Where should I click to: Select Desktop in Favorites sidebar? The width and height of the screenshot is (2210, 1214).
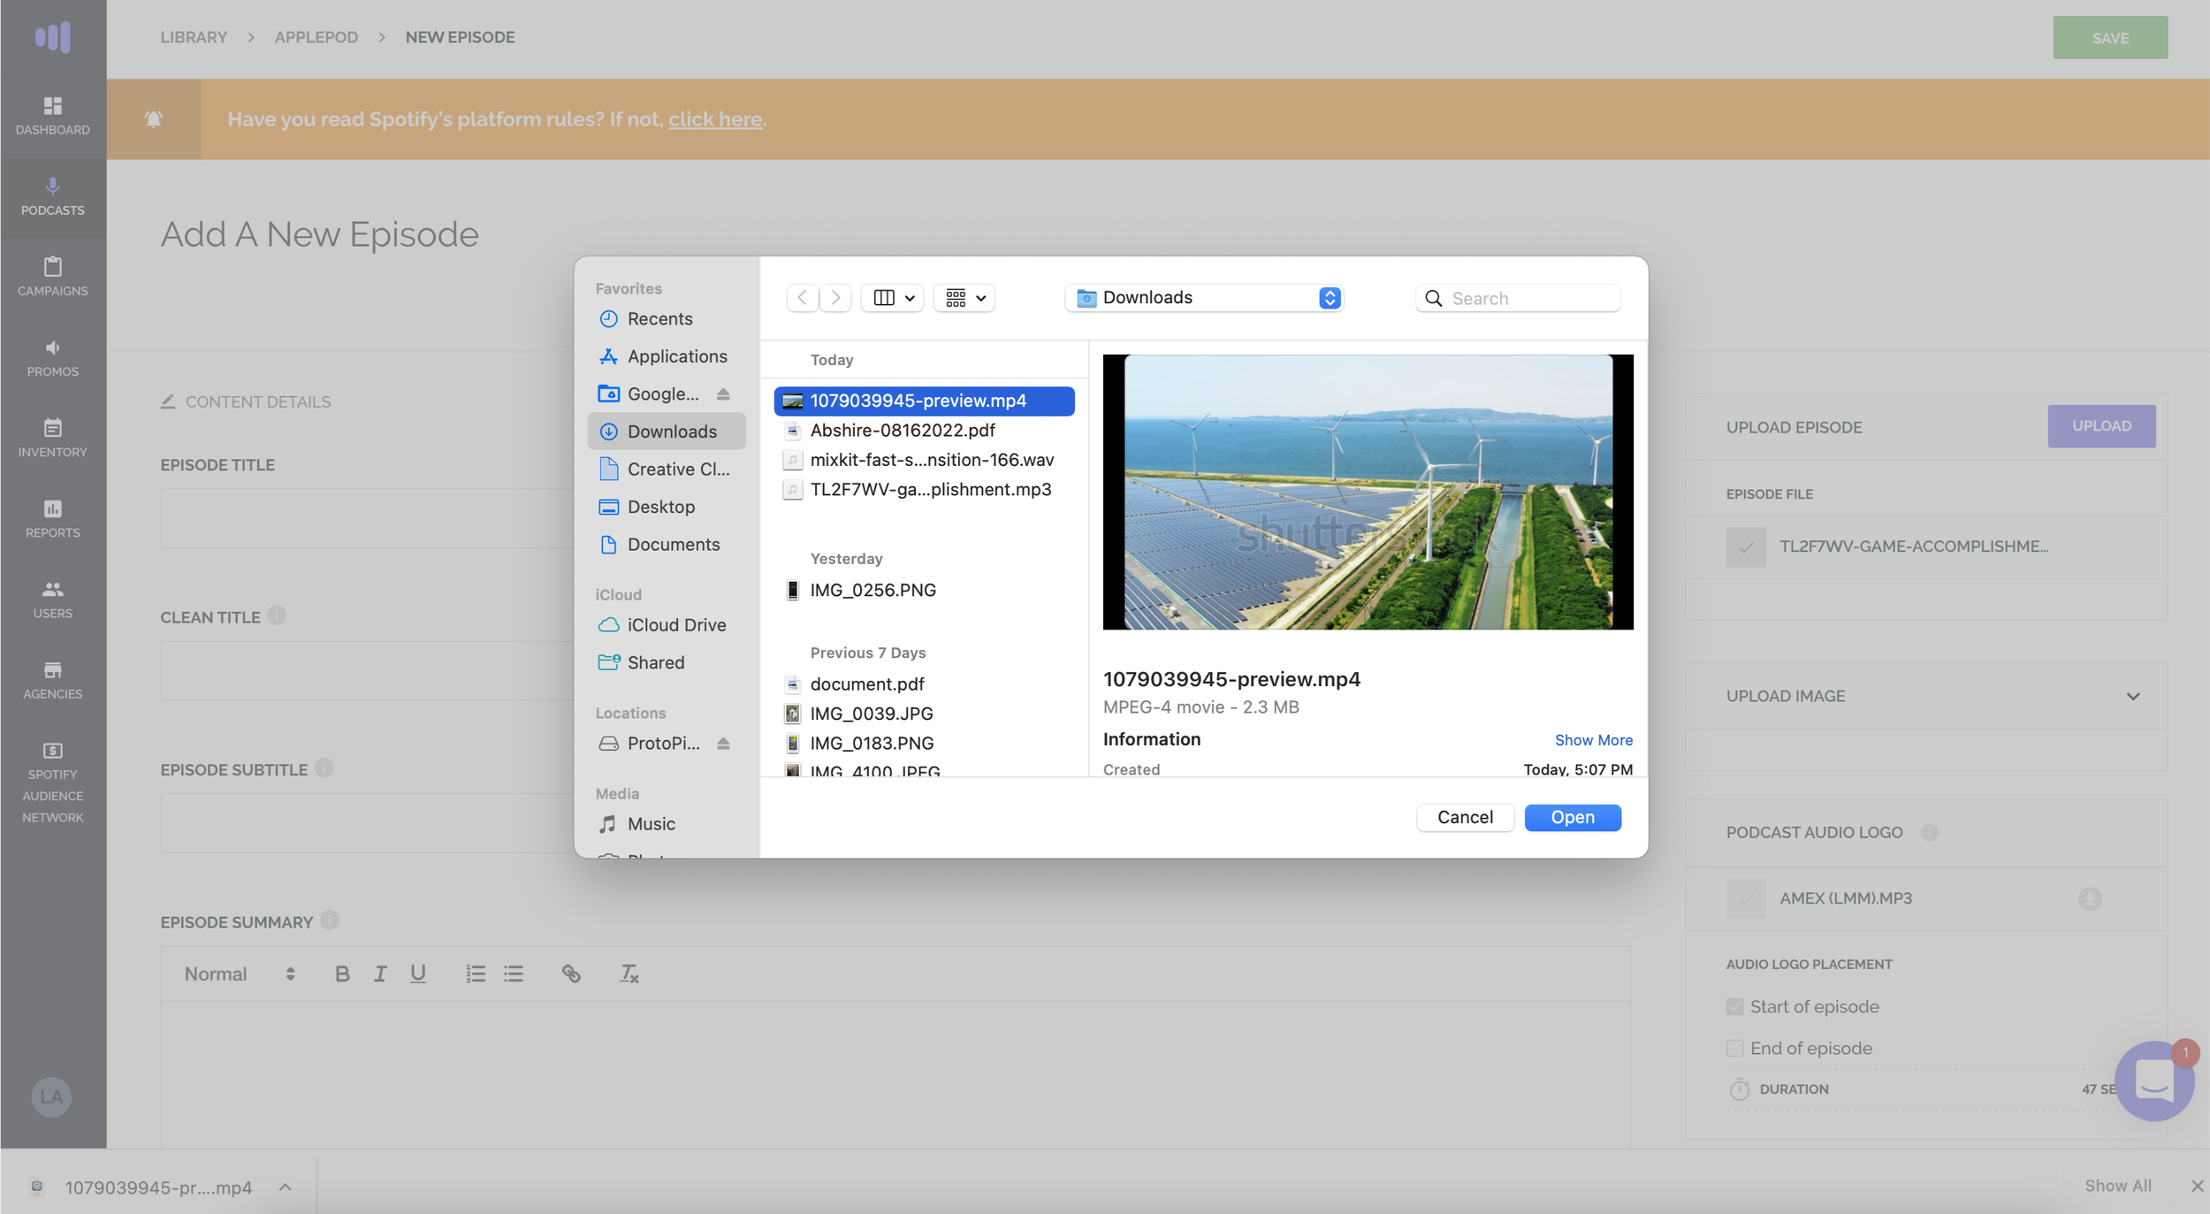[x=661, y=507]
